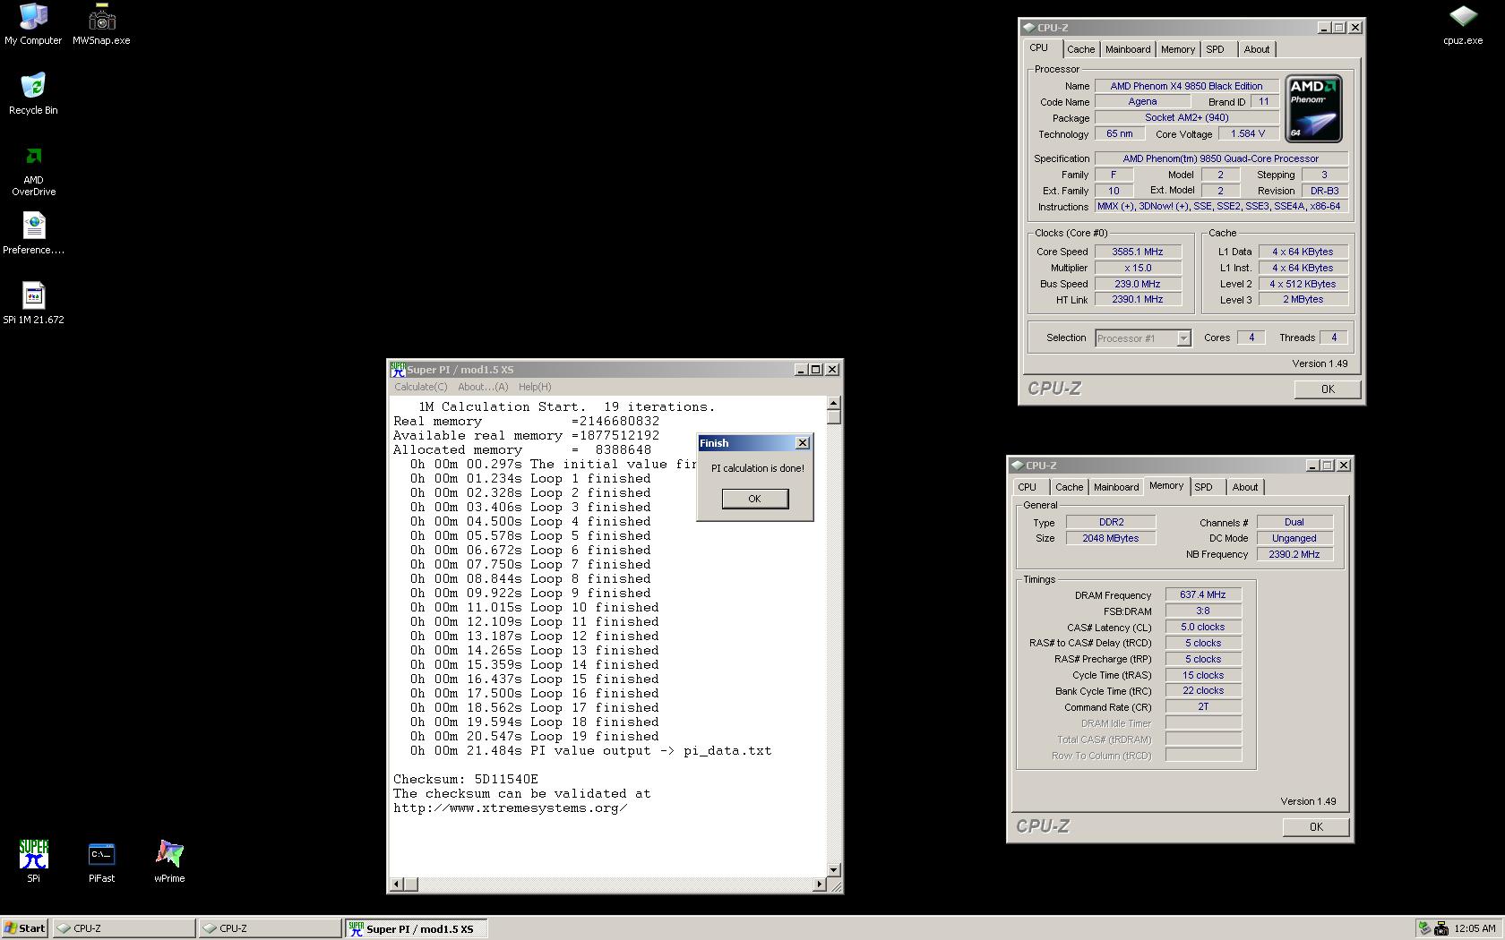1505x940 pixels.
Task: Click the Super PI / mod1.5 XS taskbar button
Action: pos(416,928)
